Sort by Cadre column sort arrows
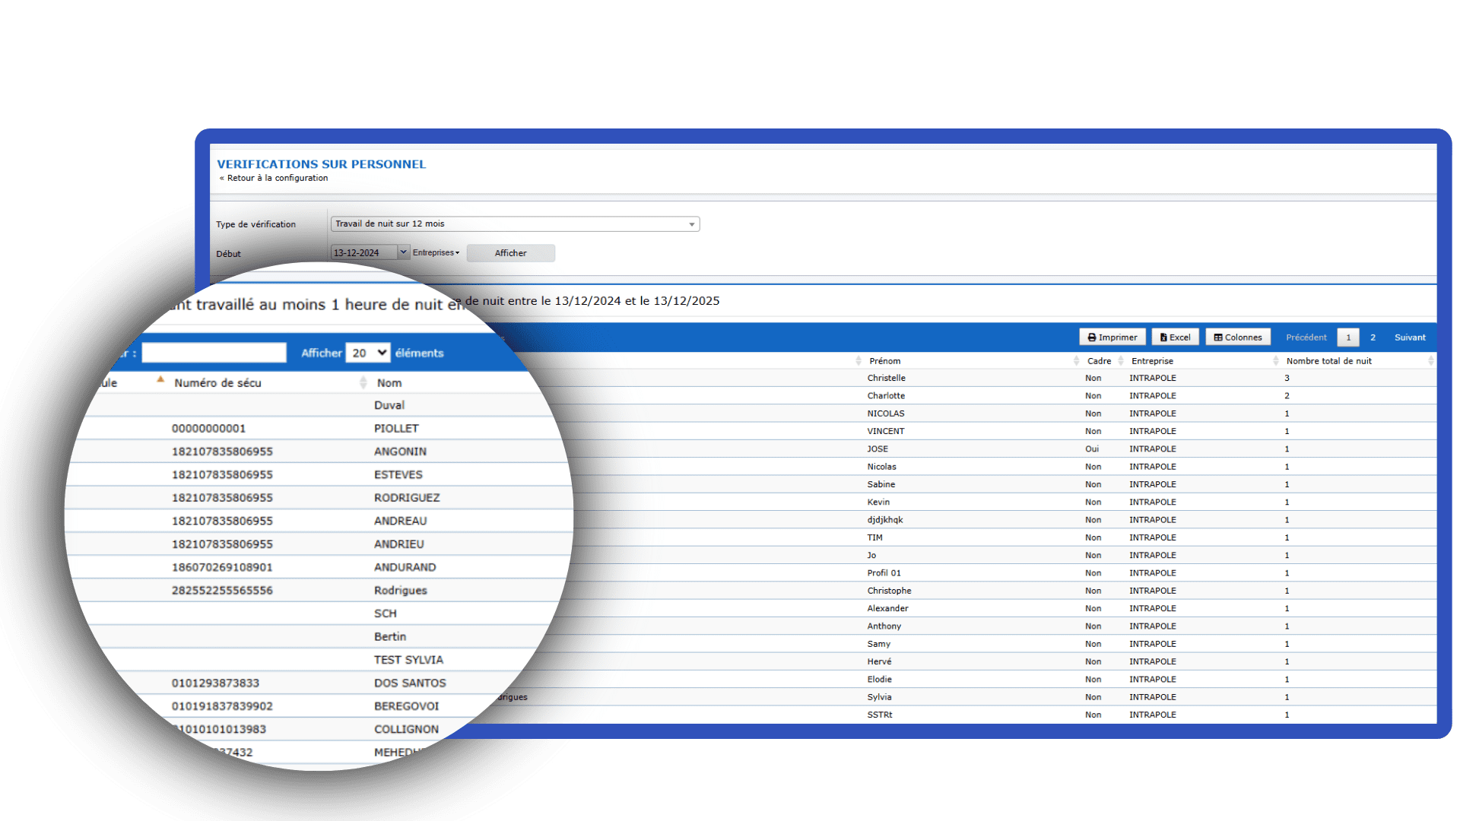Screen dimensions: 1460x821 [x=1120, y=361]
